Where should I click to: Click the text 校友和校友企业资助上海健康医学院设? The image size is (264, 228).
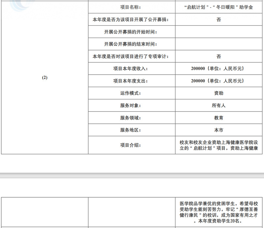[219, 143]
